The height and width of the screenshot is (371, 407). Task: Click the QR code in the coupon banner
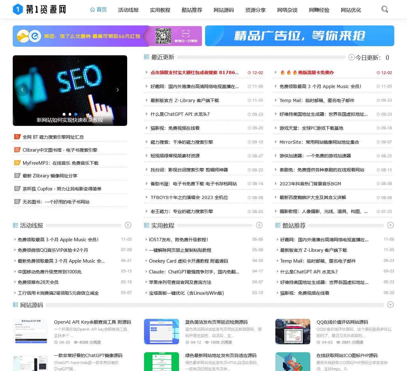[163, 36]
